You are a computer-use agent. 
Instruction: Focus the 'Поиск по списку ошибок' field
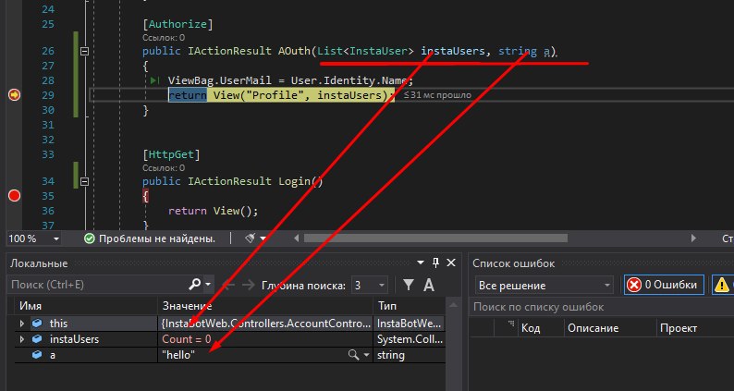point(602,307)
